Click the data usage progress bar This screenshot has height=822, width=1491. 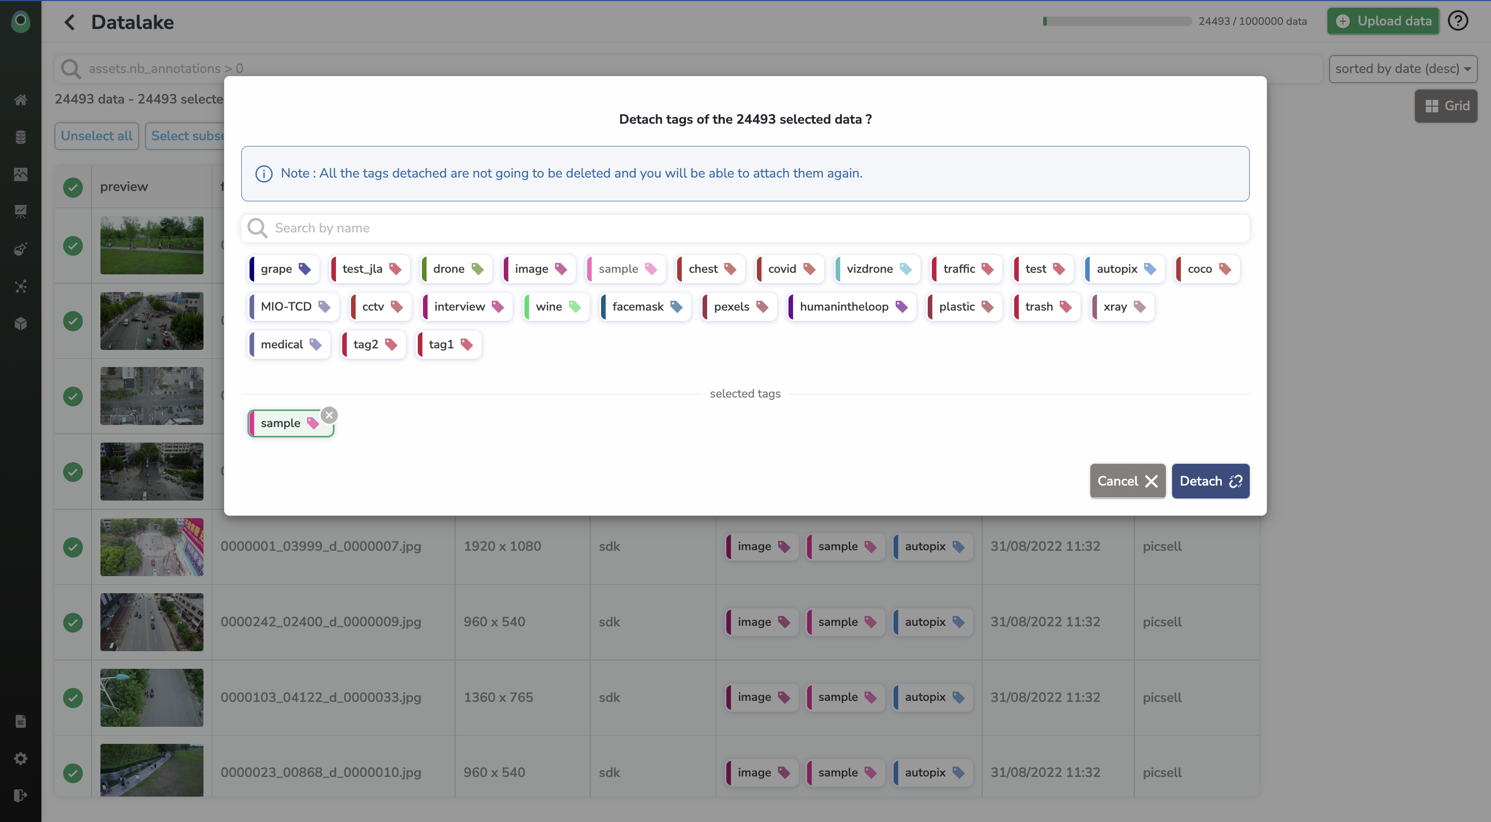(1117, 21)
